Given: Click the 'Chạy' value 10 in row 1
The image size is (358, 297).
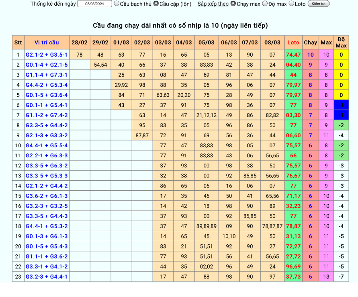Looking at the screenshot, I should pos(310,55).
